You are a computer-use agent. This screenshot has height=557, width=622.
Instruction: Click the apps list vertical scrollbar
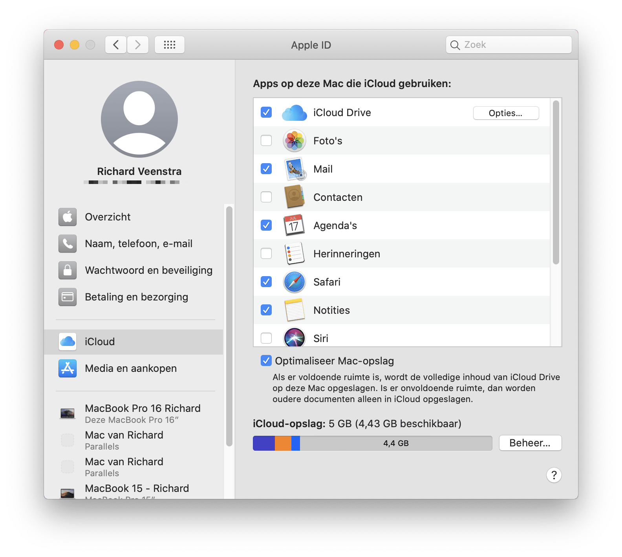[556, 182]
